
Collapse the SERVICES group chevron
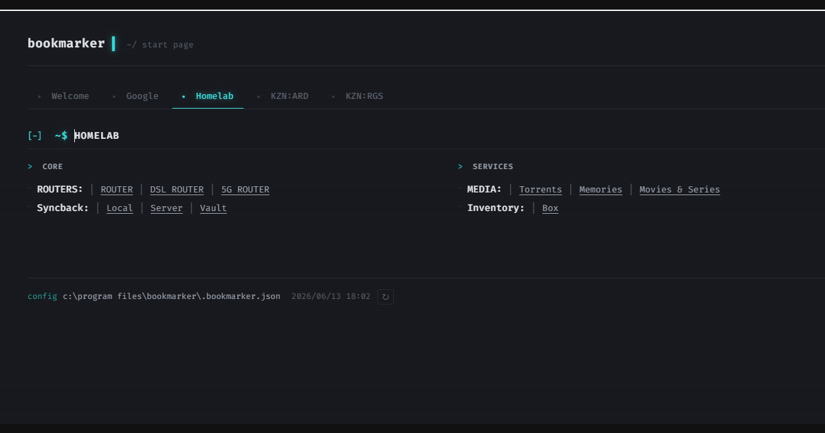[x=461, y=166]
